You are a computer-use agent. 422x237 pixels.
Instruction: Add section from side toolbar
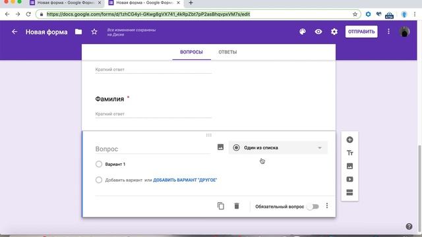click(x=349, y=192)
